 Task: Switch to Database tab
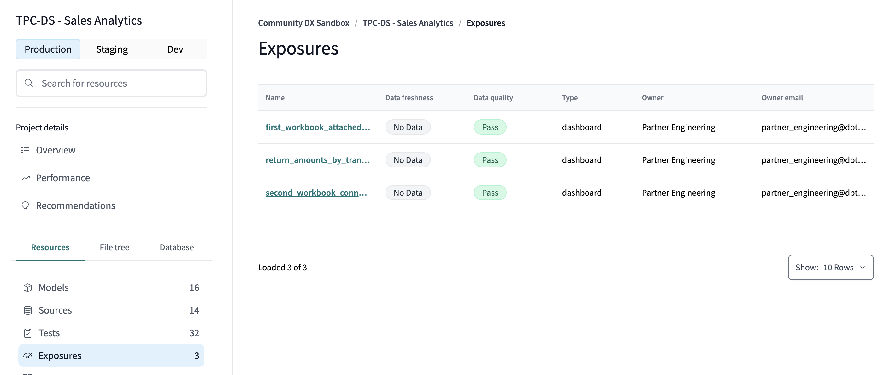[x=176, y=247]
